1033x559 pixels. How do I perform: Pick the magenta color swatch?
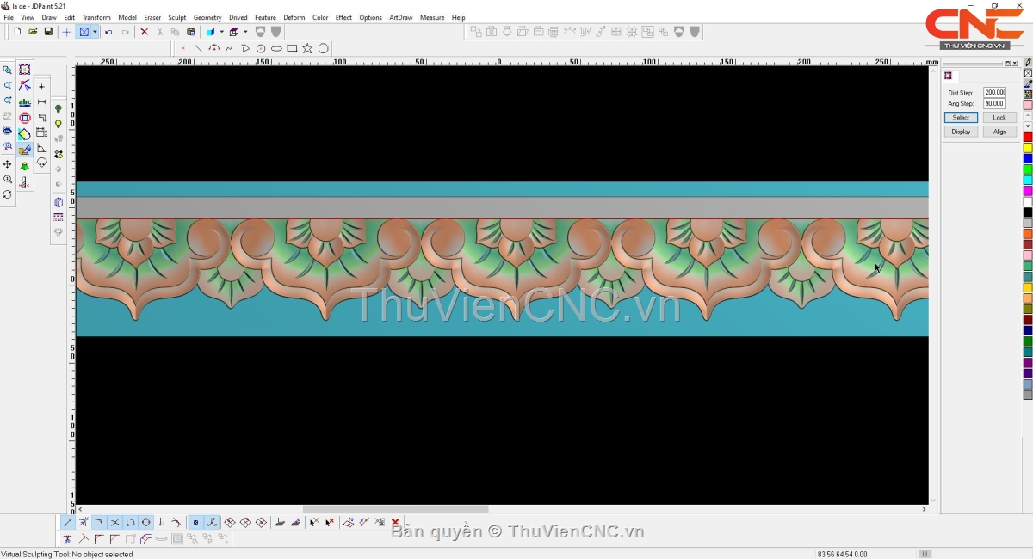pyautogui.click(x=1028, y=191)
